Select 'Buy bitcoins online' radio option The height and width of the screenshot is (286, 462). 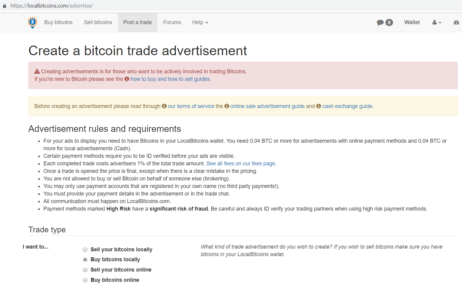85,280
